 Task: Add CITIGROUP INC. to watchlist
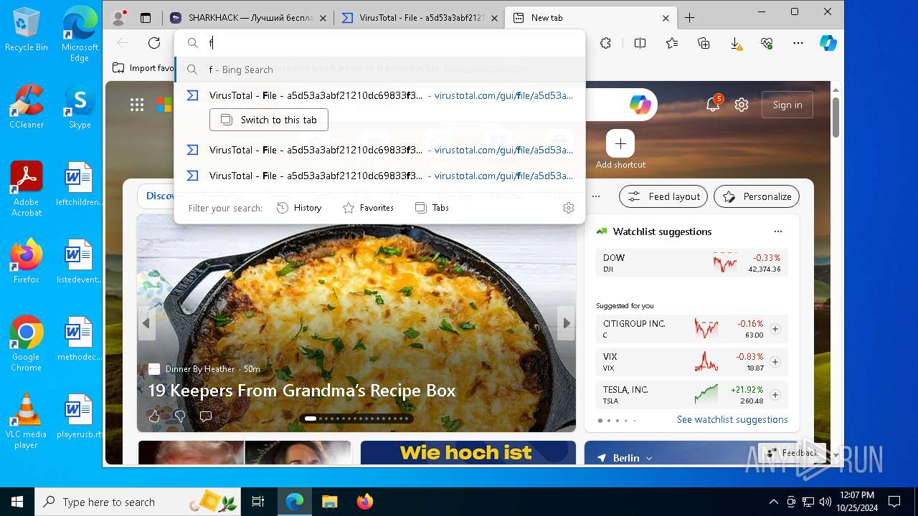(x=775, y=329)
